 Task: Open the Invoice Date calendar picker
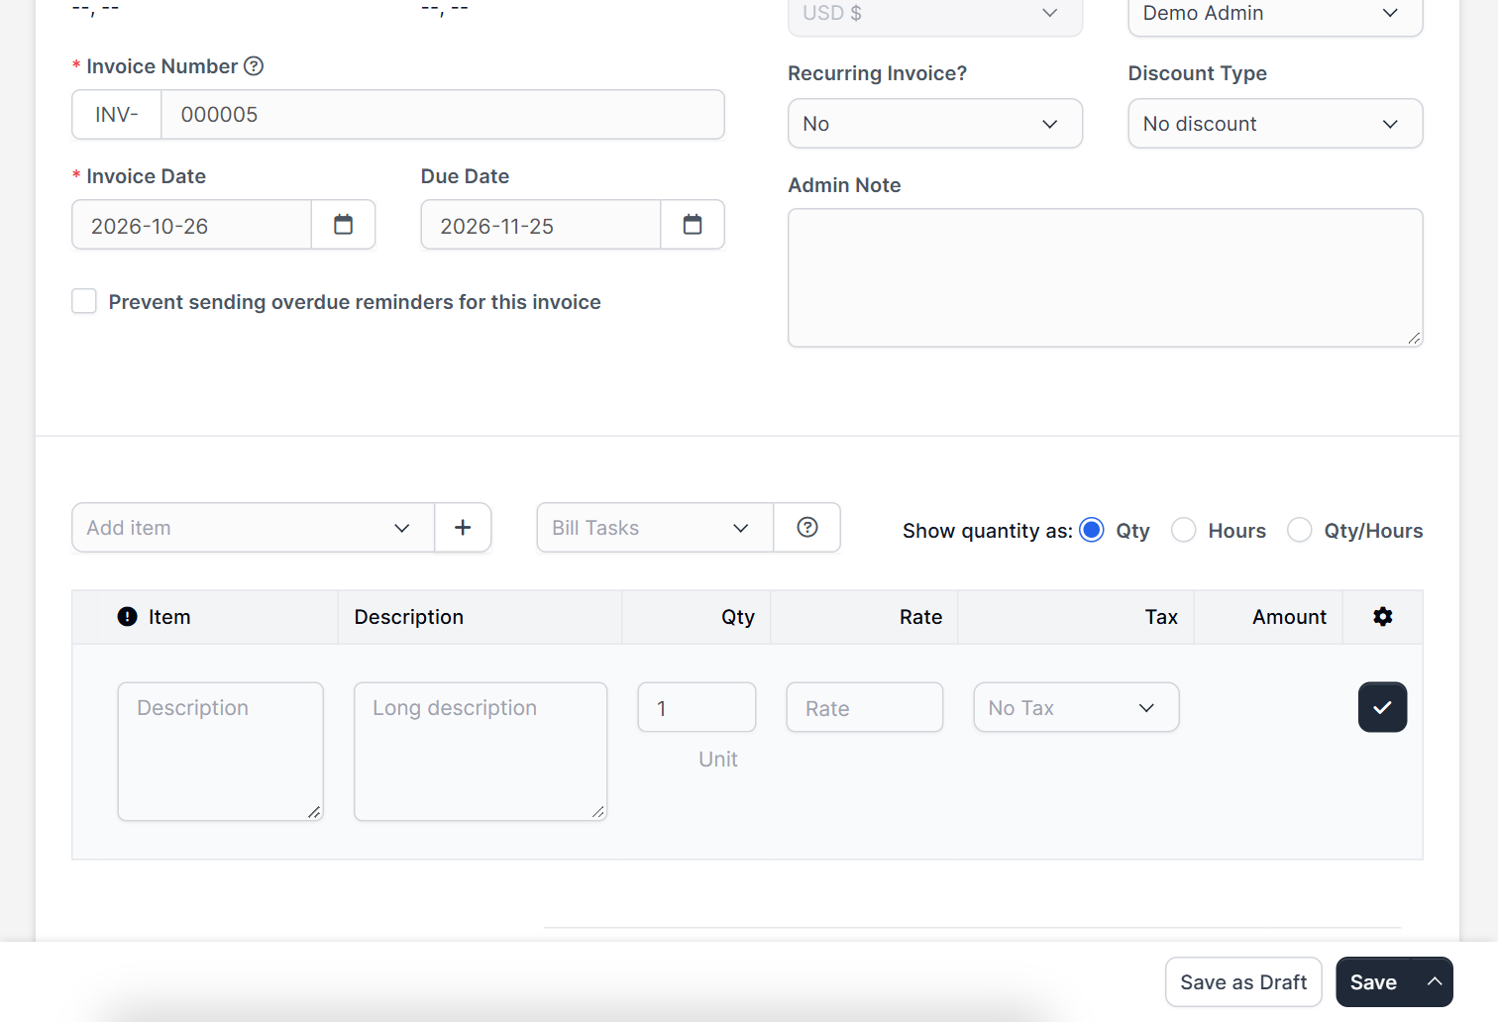pos(343,225)
